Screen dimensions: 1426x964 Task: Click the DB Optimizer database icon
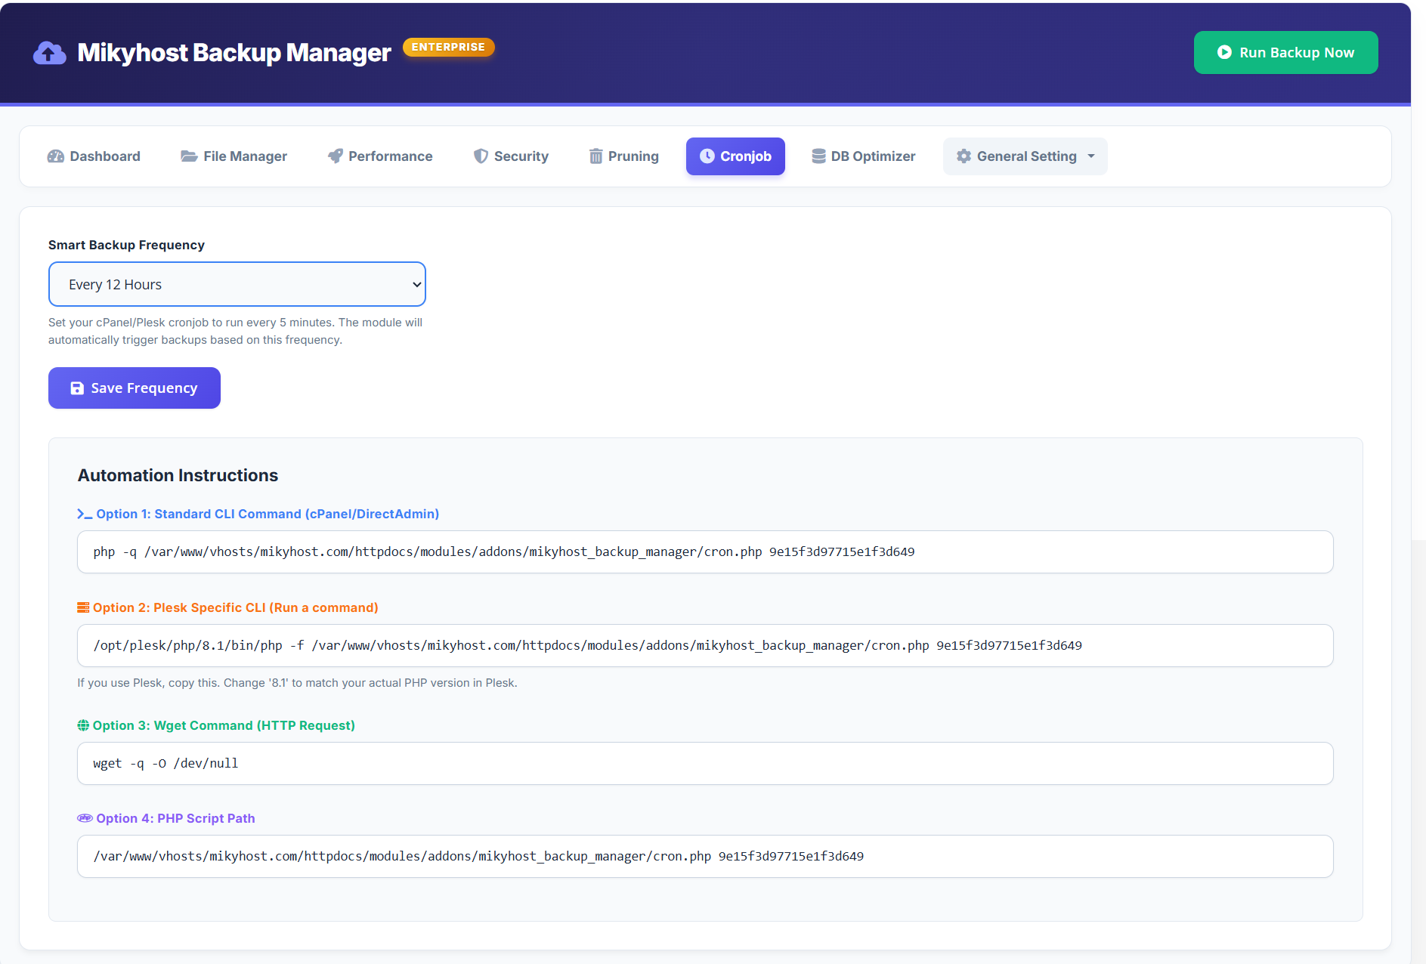[x=818, y=156]
